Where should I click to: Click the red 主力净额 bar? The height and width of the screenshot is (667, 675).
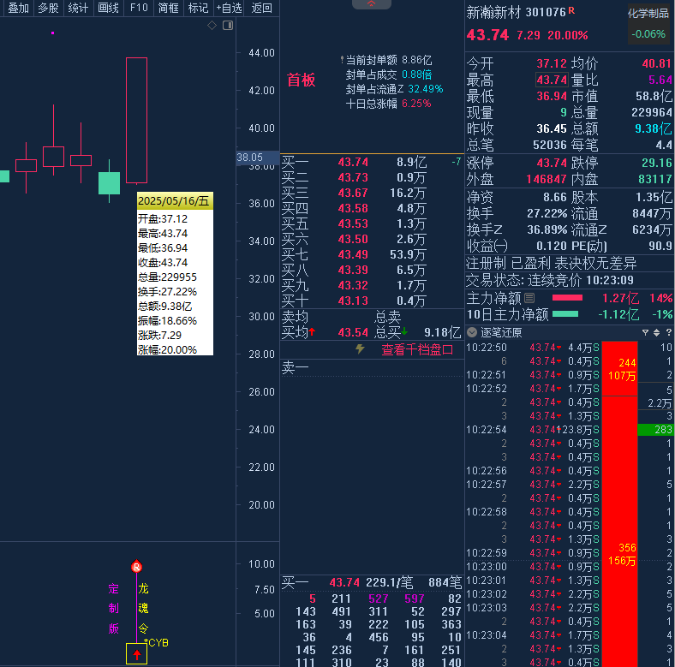tap(567, 298)
